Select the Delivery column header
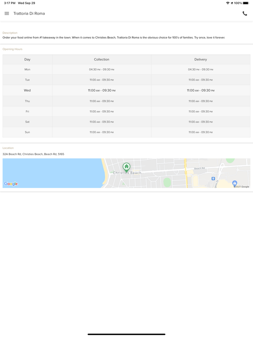 201,60
